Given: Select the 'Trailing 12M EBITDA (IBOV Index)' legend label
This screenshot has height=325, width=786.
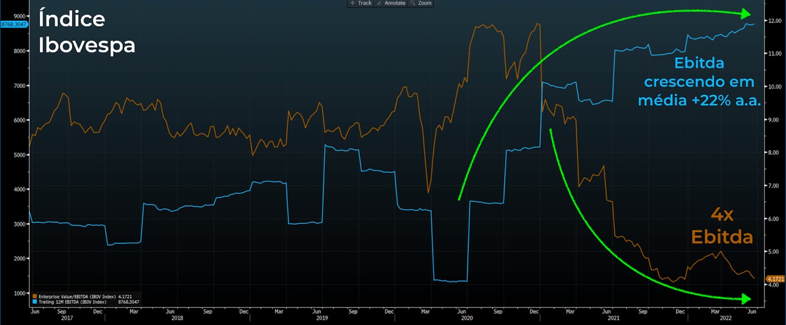Looking at the screenshot, I should (x=73, y=301).
